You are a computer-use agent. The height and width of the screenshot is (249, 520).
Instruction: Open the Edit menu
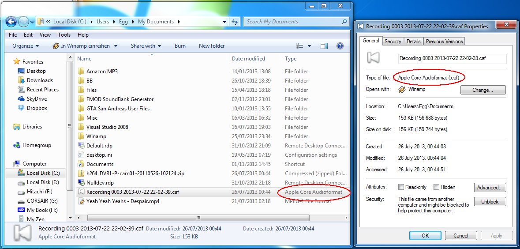coord(28,34)
